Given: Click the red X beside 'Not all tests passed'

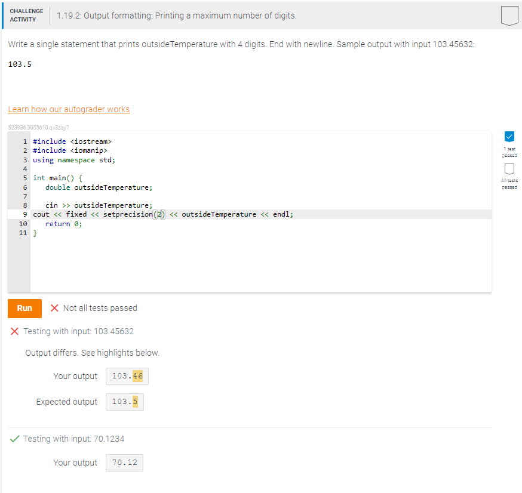Looking at the screenshot, I should point(54,308).
